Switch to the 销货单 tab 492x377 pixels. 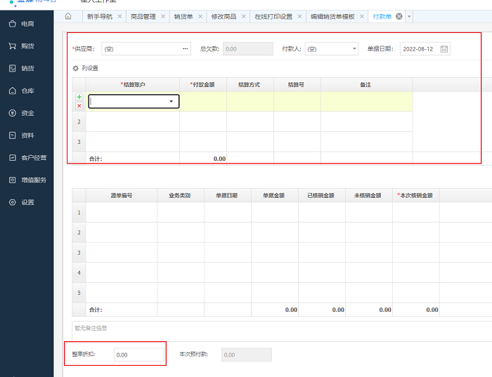tap(183, 16)
